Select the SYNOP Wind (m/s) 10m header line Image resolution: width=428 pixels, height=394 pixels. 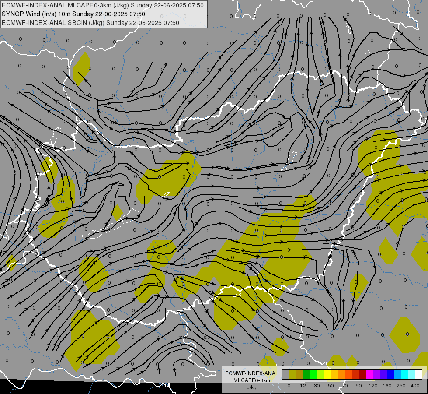(73, 14)
